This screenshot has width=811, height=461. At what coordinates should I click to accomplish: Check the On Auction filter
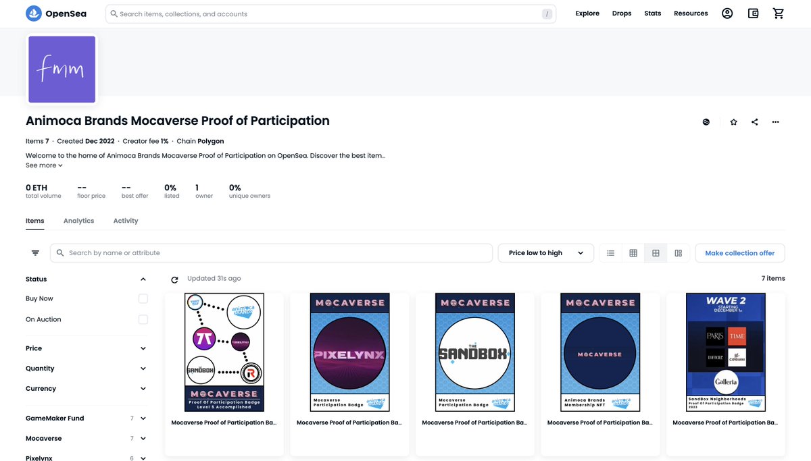143,319
